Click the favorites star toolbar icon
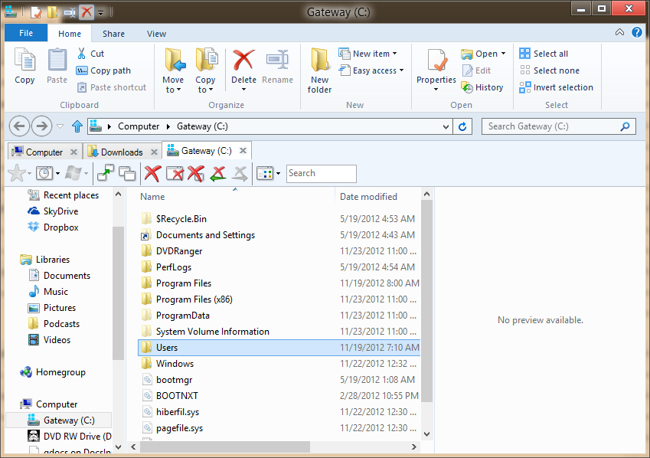 click(17, 173)
